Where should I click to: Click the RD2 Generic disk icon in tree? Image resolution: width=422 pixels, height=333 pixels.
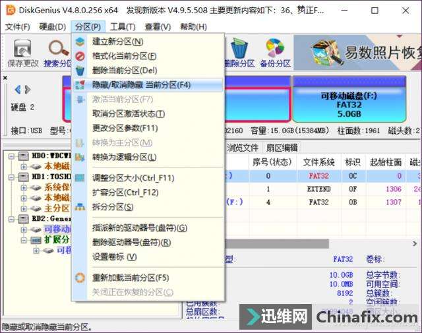(24, 219)
